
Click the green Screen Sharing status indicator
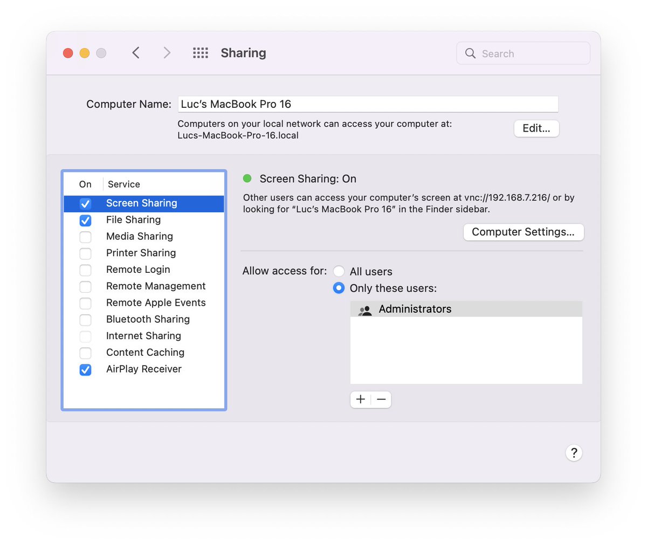click(247, 178)
